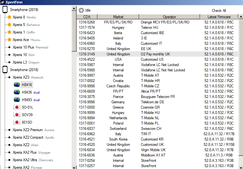Click the device tree scrollbar thumb
This screenshot has width=243, height=169.
pos(74,31)
